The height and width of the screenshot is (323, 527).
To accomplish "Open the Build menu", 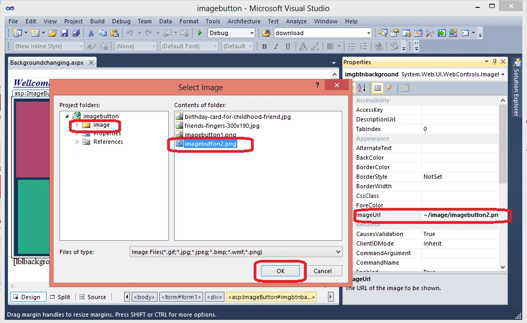I will (98, 21).
